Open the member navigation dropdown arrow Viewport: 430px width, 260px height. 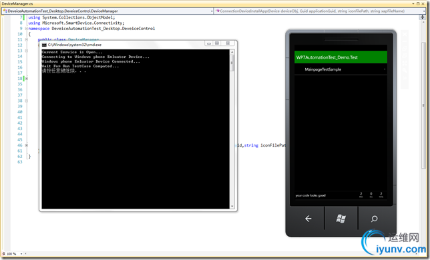point(424,11)
